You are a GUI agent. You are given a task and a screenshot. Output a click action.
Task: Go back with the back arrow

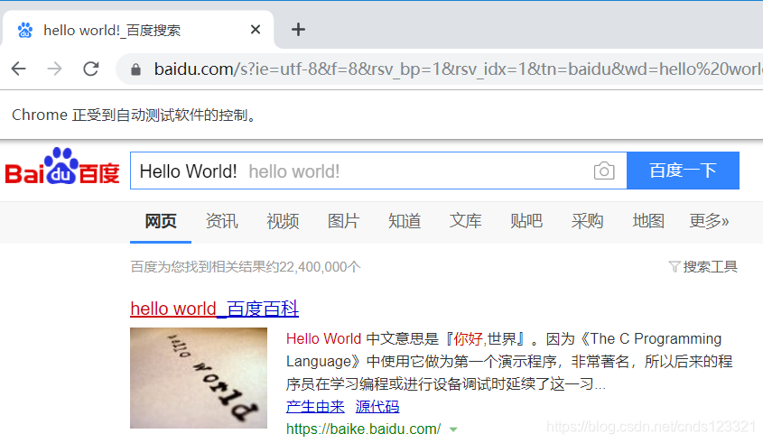[18, 69]
